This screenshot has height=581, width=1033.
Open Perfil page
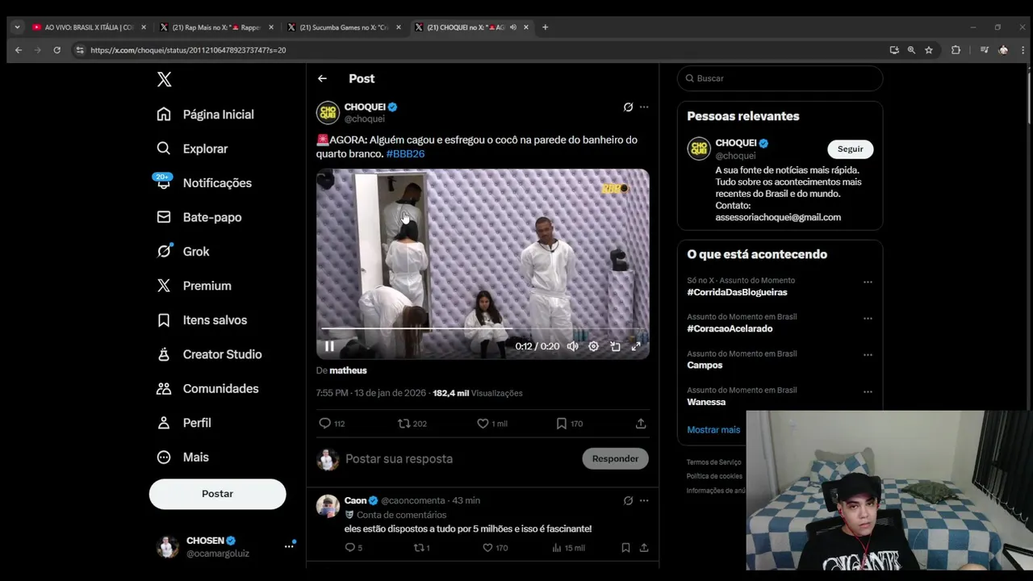pyautogui.click(x=183, y=423)
